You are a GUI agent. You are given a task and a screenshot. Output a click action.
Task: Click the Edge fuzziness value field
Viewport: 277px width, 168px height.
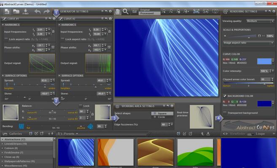tap(164, 124)
